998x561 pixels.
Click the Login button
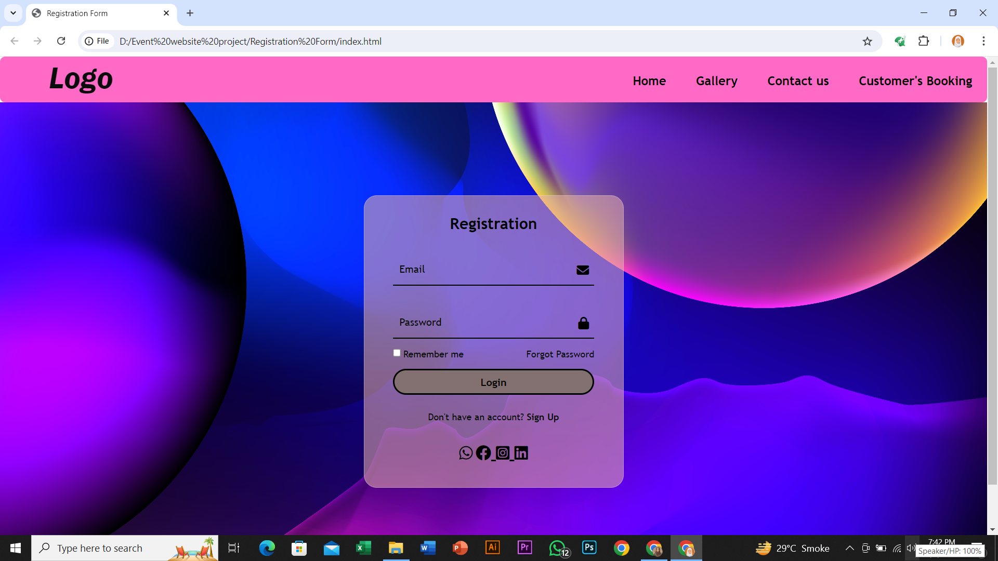(x=493, y=382)
